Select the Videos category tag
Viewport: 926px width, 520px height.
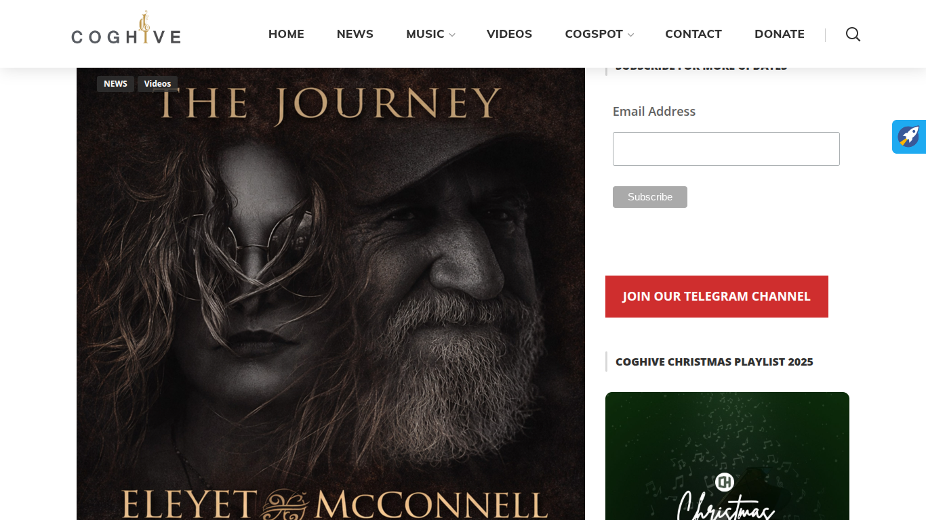[x=157, y=84]
